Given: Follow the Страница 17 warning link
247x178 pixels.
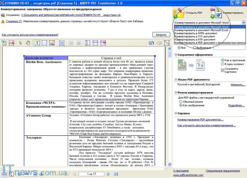Looking at the screenshot, I should pyautogui.click(x=14, y=21).
